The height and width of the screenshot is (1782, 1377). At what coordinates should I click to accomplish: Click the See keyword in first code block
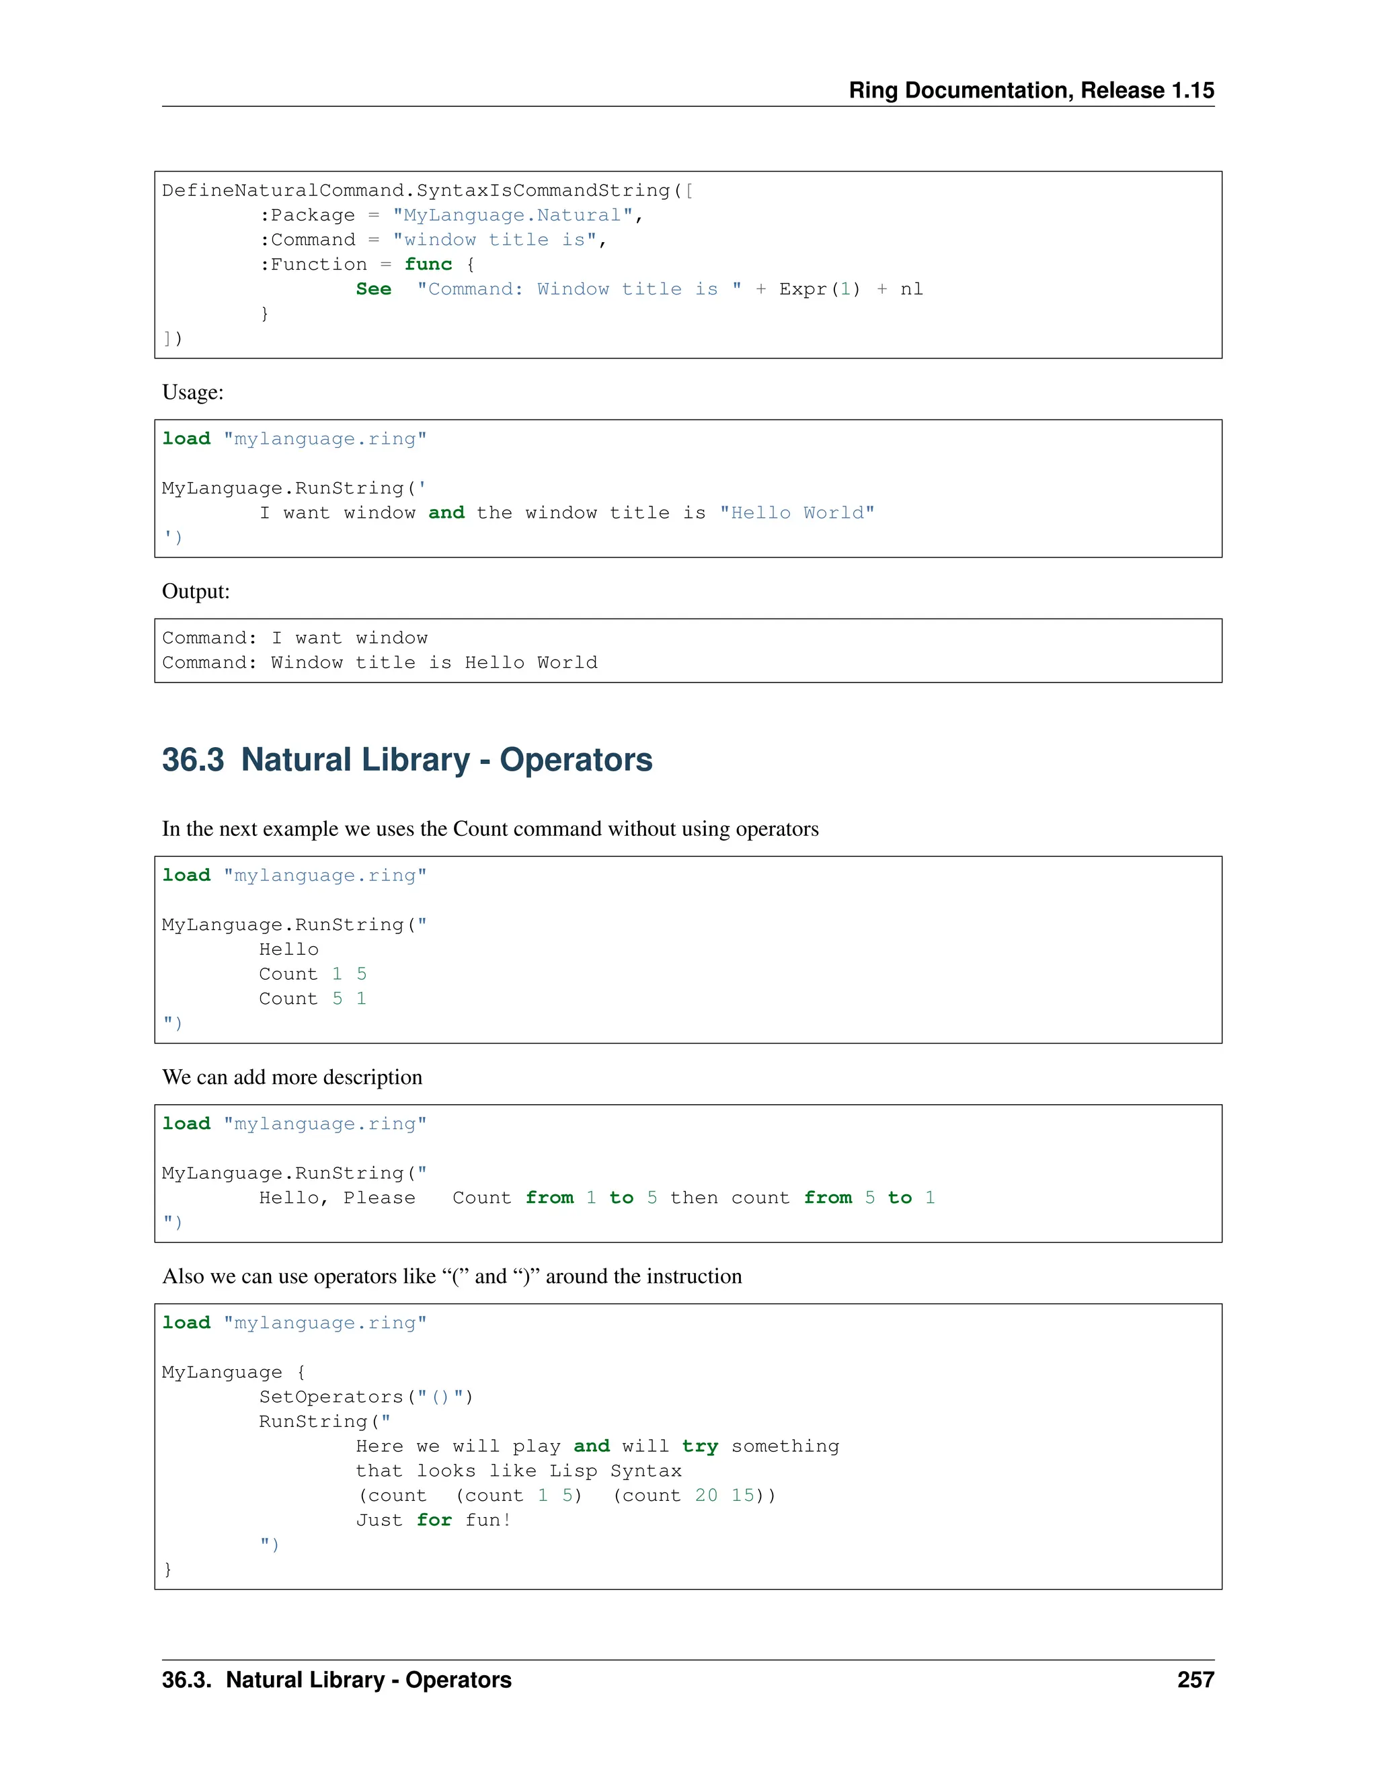[x=372, y=289]
